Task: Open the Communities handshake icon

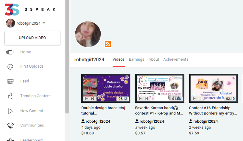Action: click(10, 126)
